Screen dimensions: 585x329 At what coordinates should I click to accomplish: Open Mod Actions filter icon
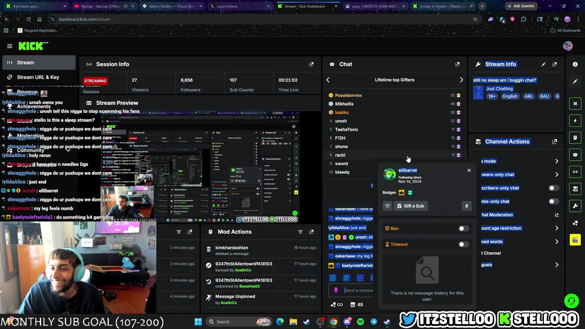click(300, 232)
